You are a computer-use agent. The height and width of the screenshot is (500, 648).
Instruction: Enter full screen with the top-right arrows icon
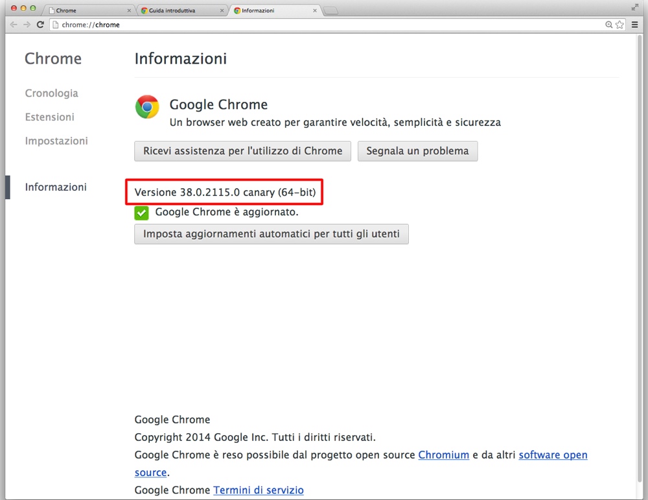[x=634, y=6]
